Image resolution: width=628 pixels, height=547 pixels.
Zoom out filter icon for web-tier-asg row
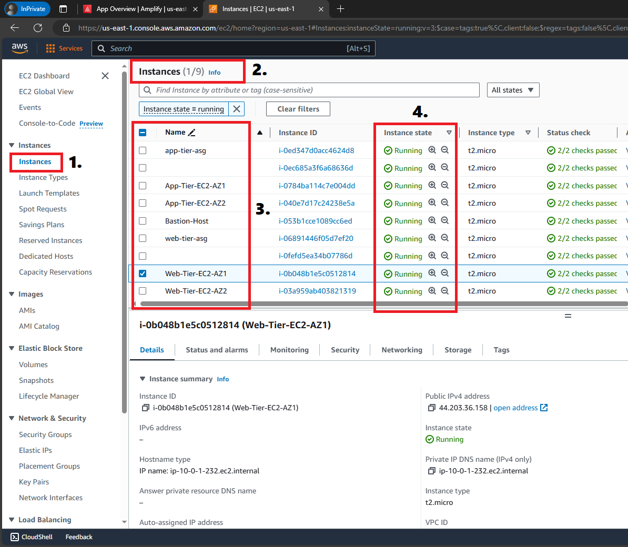coord(445,238)
